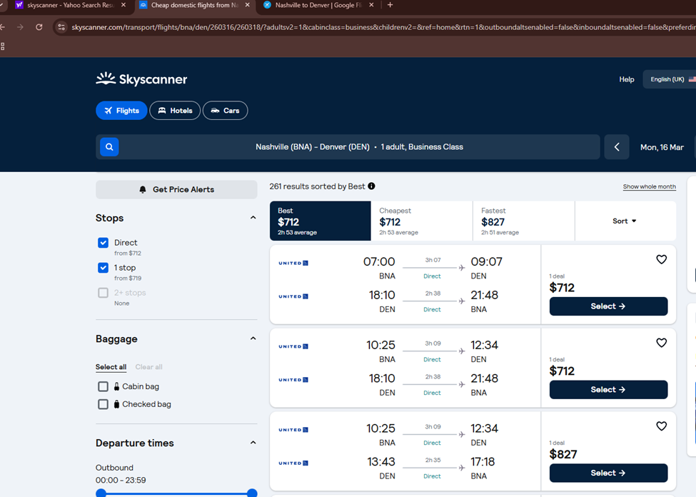Select the 10:25 flight priced $712
The image size is (696, 497).
(608, 389)
